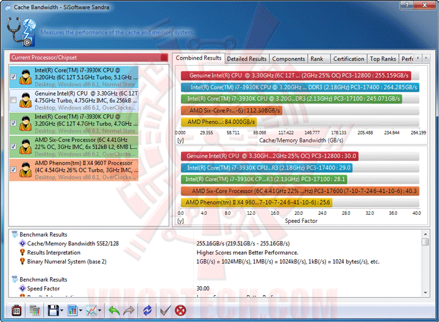The height and width of the screenshot is (322, 439).
Task: Click the second Benchmark Results tree icon
Action: tap(15, 279)
